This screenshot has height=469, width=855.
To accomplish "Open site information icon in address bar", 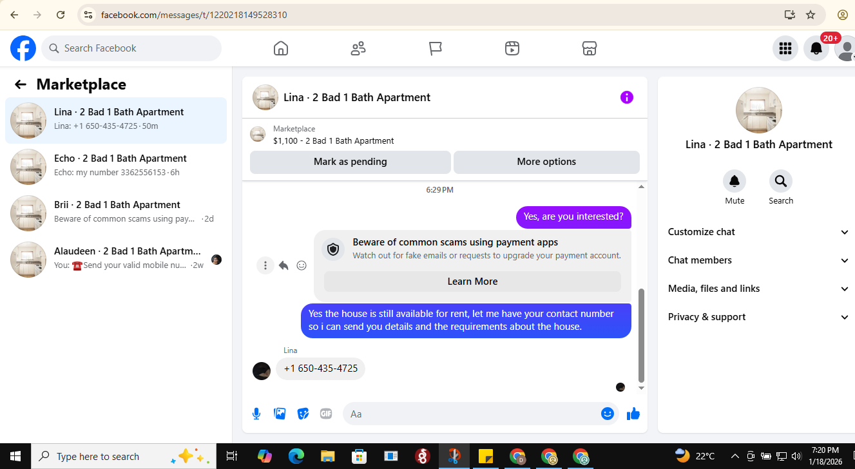I will click(88, 14).
